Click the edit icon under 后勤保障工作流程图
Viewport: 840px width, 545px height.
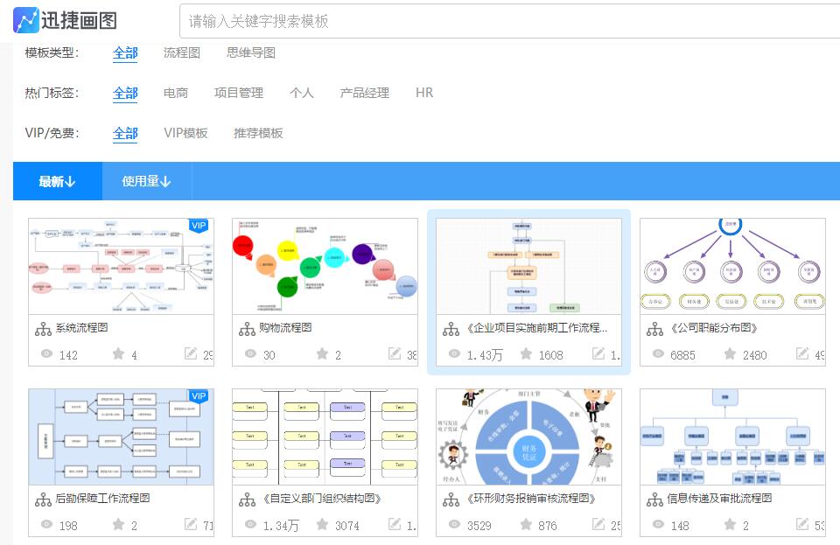[x=192, y=525]
